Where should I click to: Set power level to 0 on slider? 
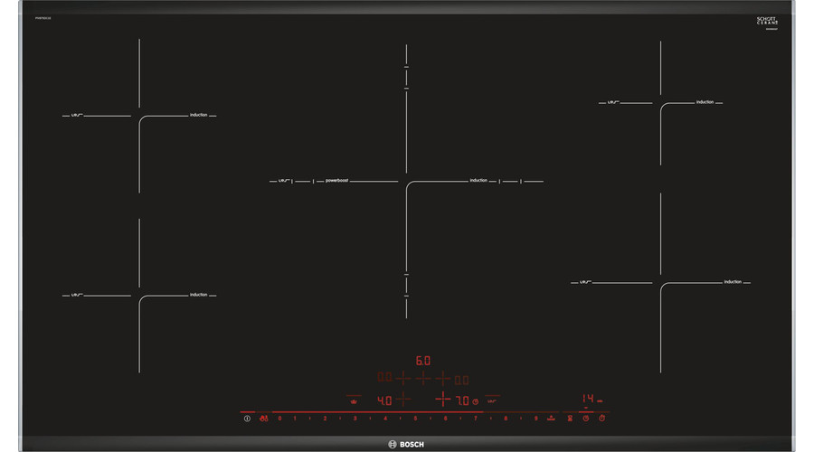click(279, 419)
